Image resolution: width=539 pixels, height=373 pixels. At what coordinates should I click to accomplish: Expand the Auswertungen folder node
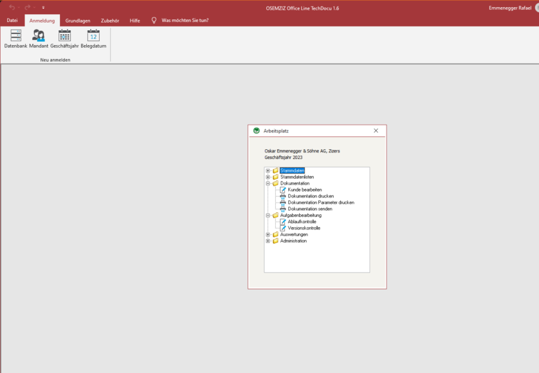(268, 235)
